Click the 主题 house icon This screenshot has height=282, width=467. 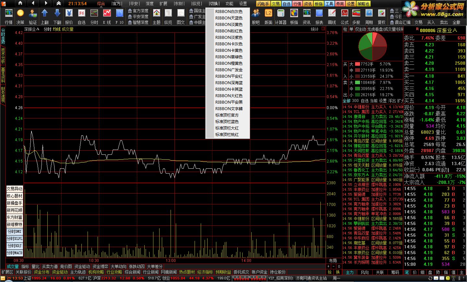157,17
